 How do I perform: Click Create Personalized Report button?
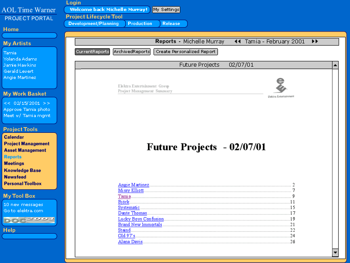point(185,52)
